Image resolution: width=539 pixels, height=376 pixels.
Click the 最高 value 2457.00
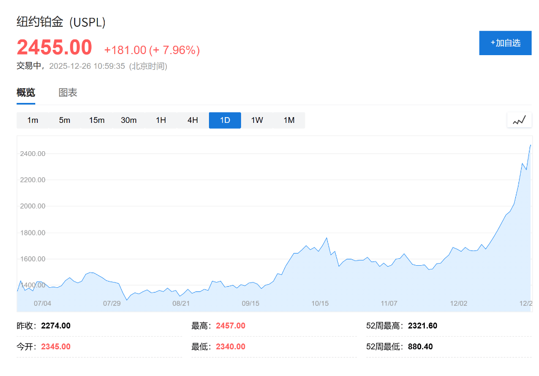pyautogui.click(x=231, y=326)
